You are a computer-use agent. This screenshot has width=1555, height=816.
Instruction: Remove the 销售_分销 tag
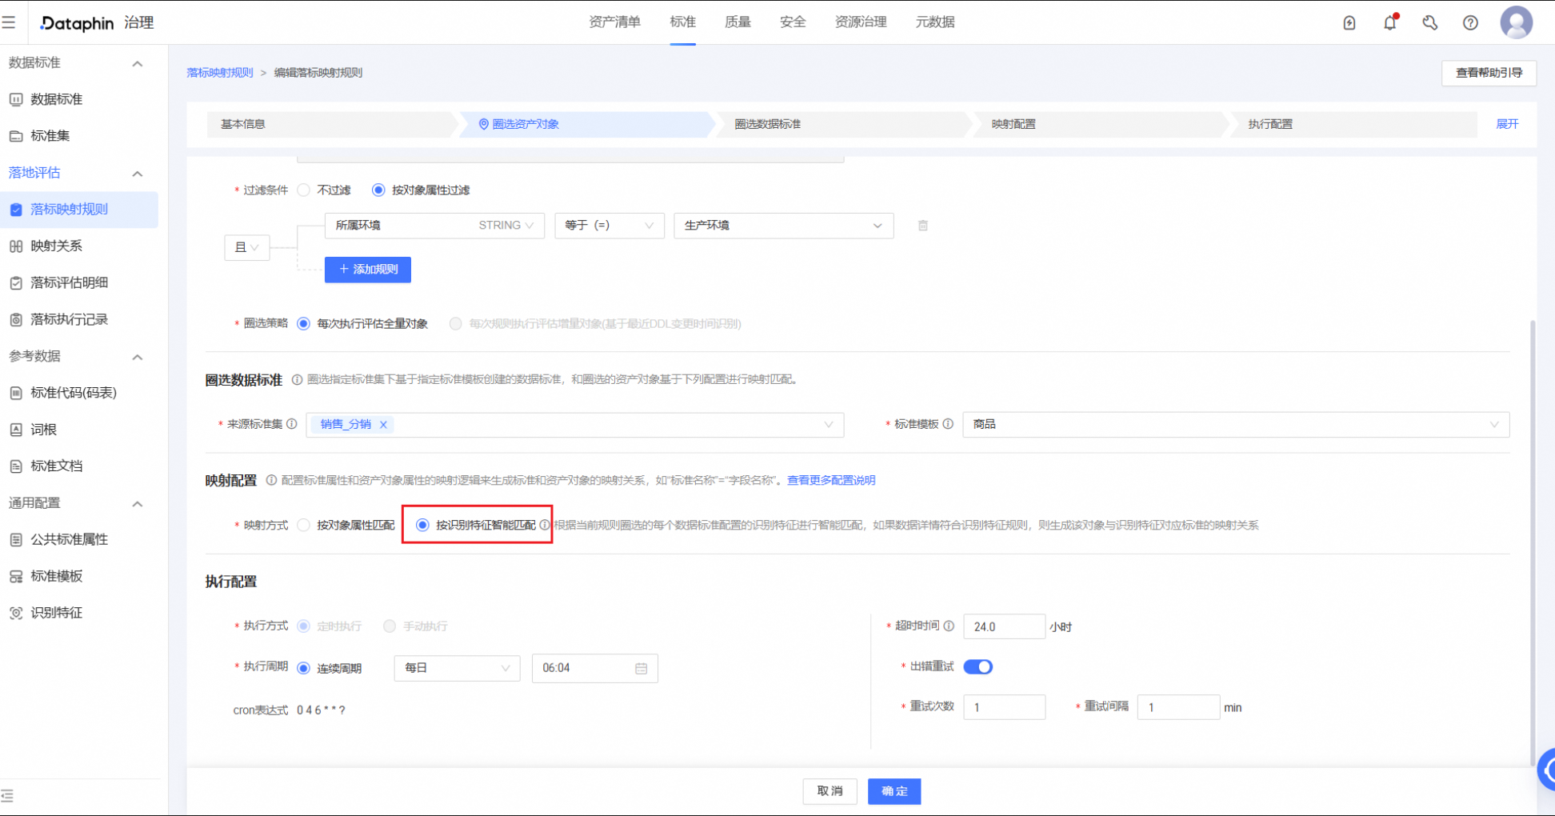(383, 425)
